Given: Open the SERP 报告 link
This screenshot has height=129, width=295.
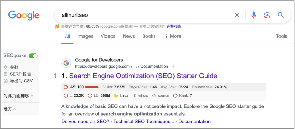Looking at the screenshot, I should 20,74.
